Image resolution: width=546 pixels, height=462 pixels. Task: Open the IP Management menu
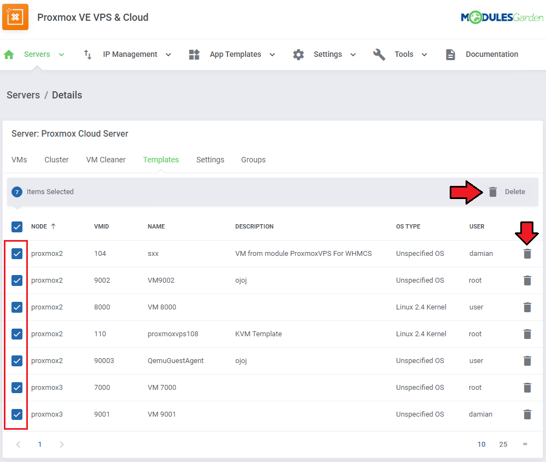tap(130, 54)
